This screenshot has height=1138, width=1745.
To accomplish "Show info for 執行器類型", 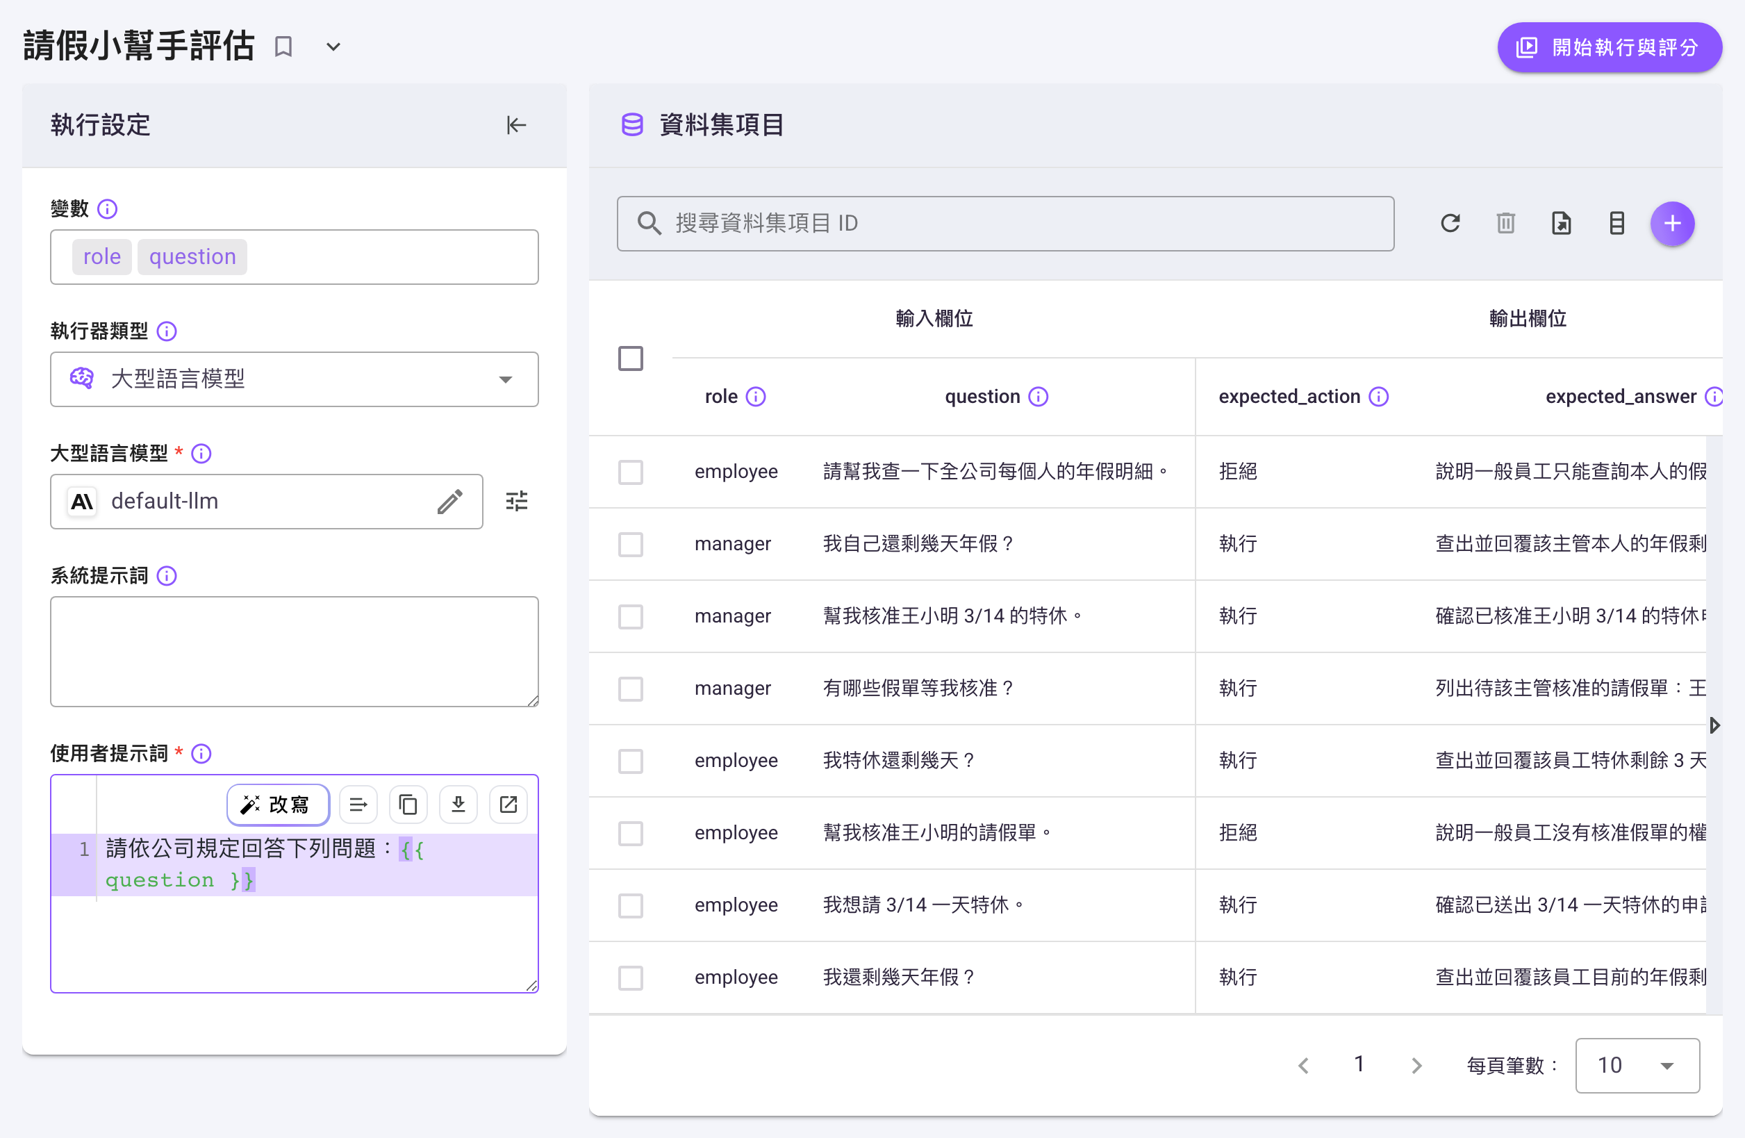I will click(167, 331).
